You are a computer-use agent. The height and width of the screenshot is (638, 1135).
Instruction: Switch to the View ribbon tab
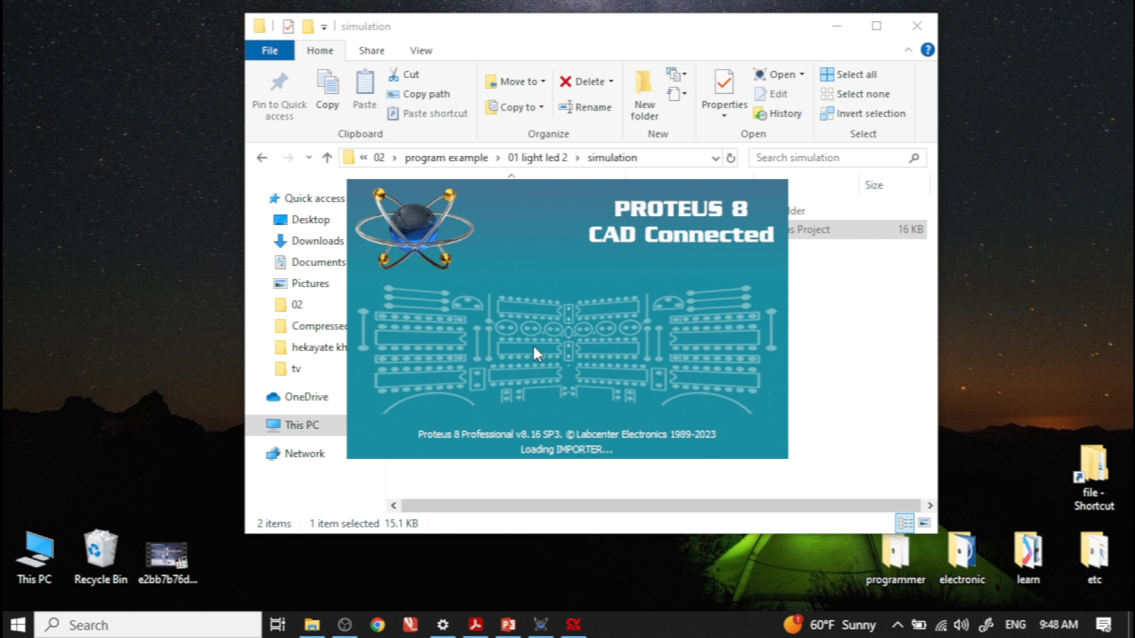pos(421,50)
